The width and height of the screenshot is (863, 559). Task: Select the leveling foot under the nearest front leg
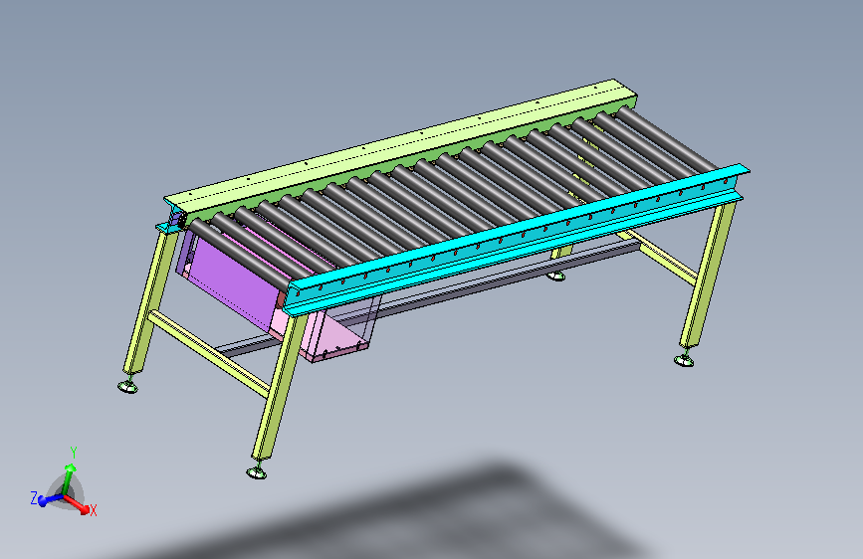[x=257, y=472]
